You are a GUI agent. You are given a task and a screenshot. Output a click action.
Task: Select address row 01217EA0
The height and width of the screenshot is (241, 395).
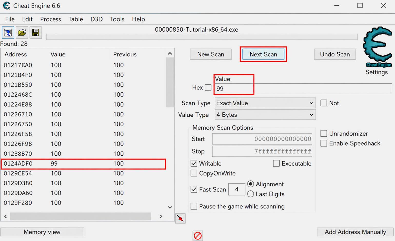[x=84, y=65]
